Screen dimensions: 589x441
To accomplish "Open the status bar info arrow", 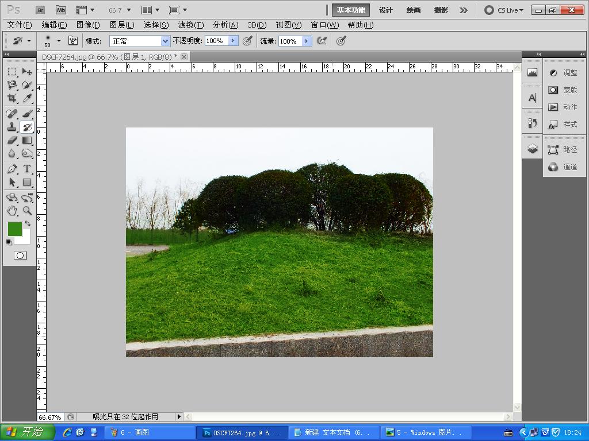I will point(179,416).
